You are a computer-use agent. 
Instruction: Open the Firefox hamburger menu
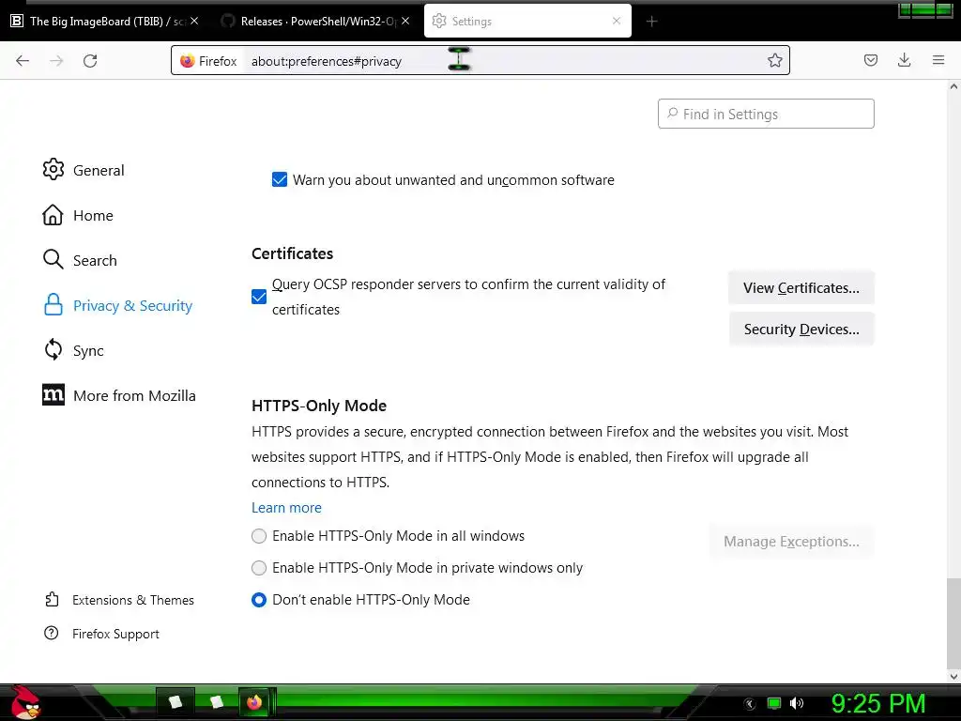(938, 60)
